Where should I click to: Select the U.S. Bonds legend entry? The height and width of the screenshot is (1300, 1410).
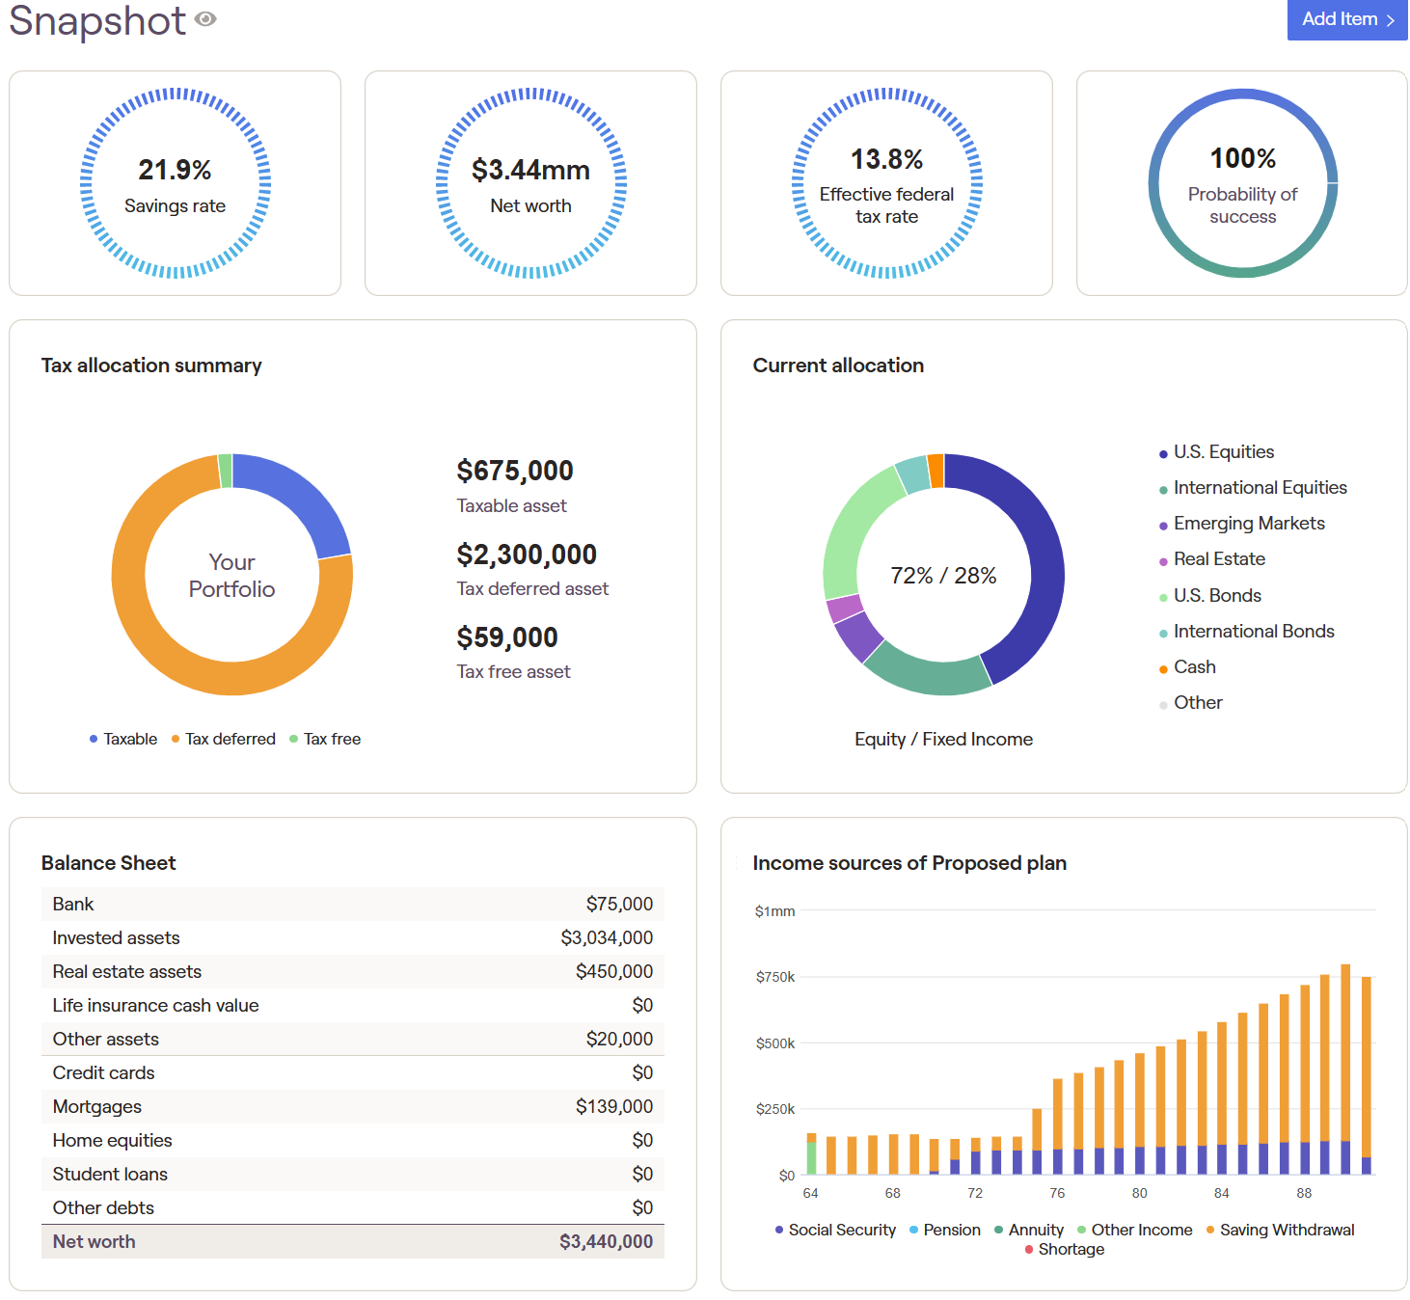[1210, 596]
